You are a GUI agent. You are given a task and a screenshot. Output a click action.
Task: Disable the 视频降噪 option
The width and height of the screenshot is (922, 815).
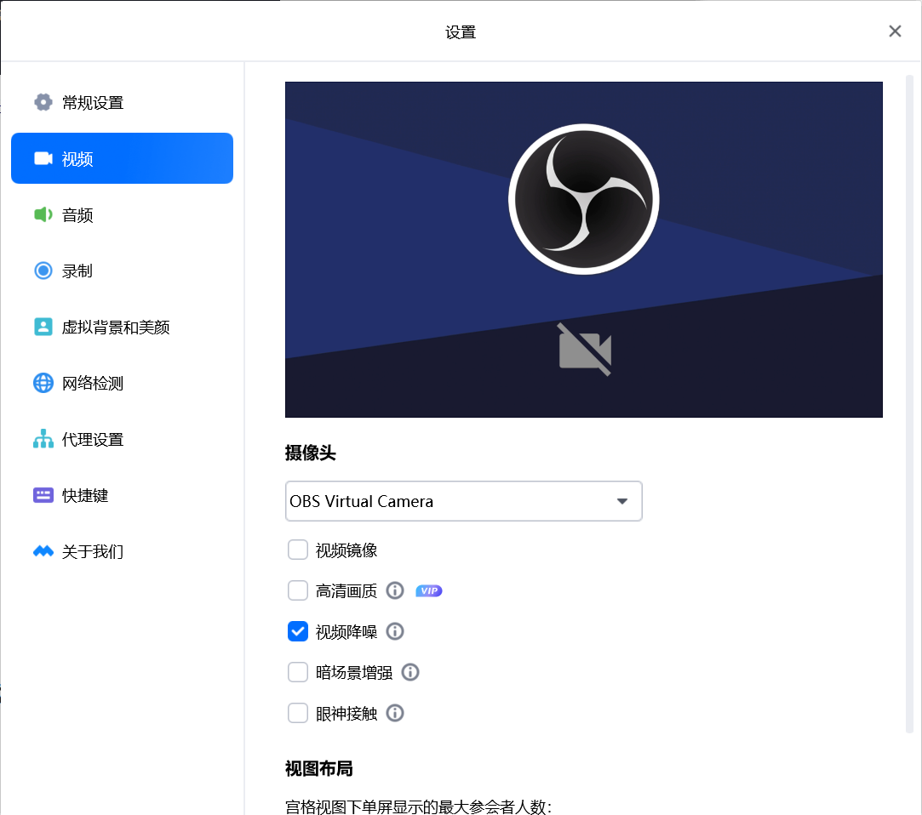297,631
